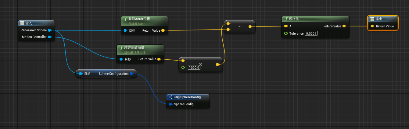Image resolution: width=409 pixels, height=129 pixels.
Task: Select the green Tolerance pin
Action: [x=286, y=33]
